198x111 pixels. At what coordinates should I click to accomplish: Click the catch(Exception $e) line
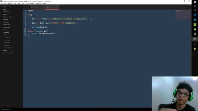pos(38,31)
